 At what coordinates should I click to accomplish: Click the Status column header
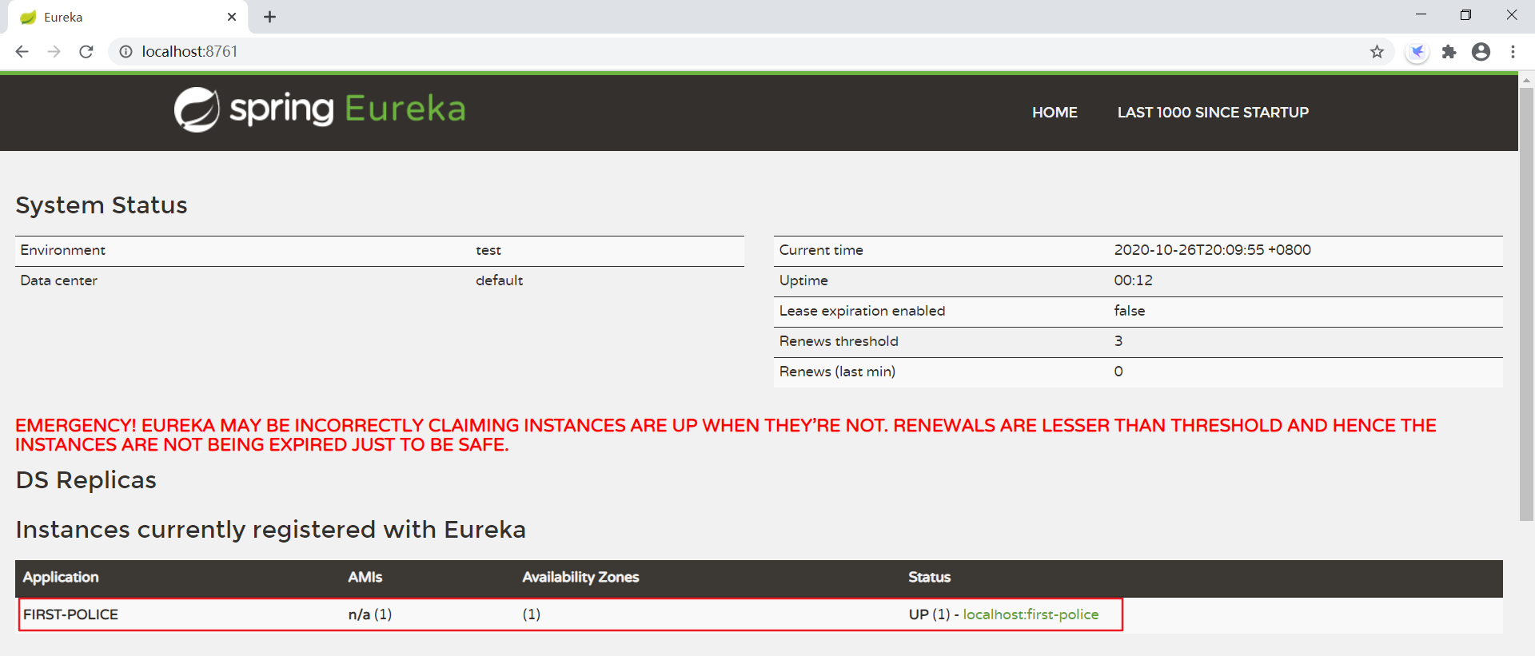tap(929, 577)
